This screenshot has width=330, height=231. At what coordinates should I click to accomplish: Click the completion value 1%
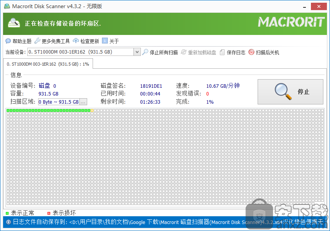[210, 102]
